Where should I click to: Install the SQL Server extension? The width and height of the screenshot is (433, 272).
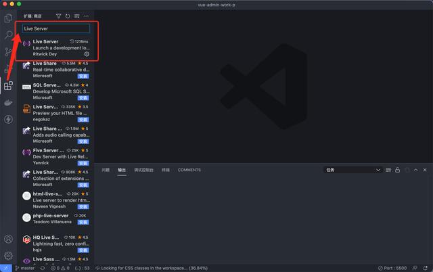click(83, 98)
